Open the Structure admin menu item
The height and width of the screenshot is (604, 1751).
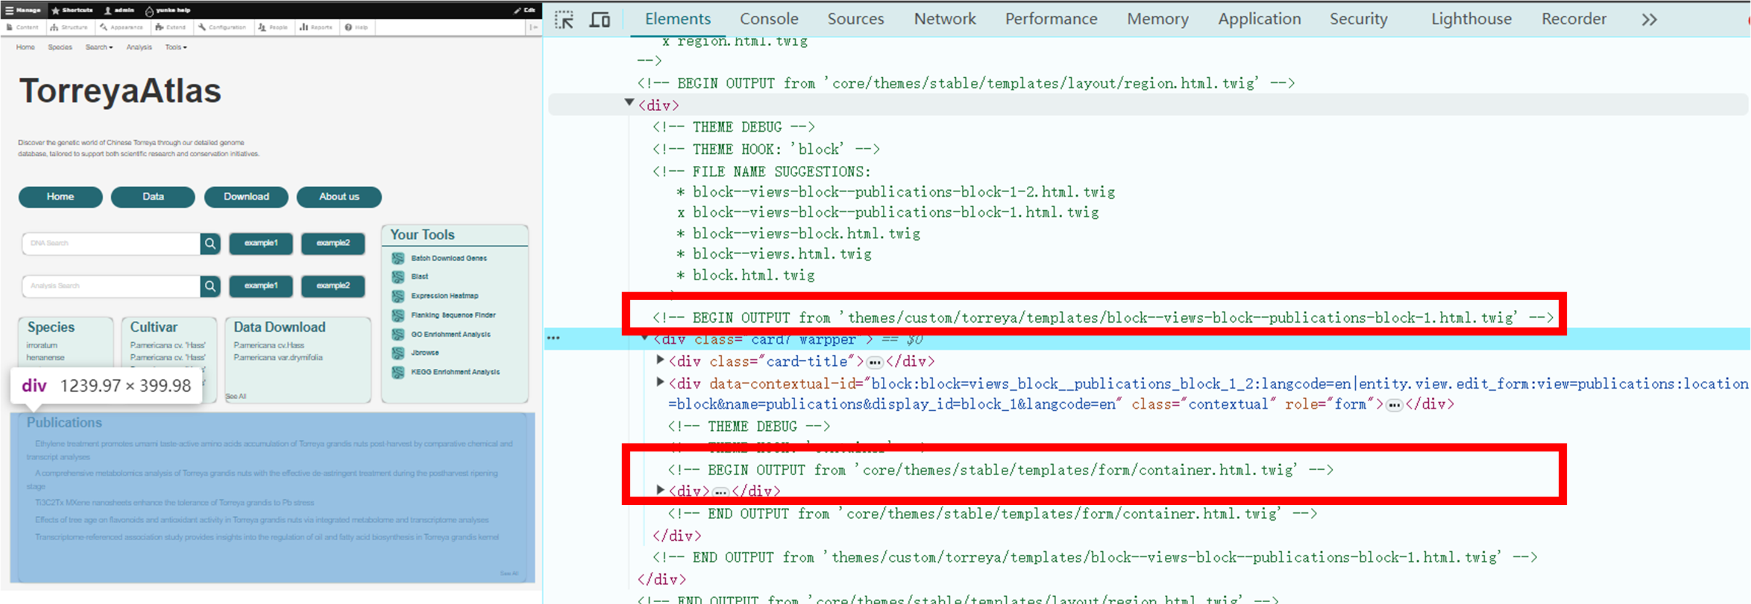point(69,27)
